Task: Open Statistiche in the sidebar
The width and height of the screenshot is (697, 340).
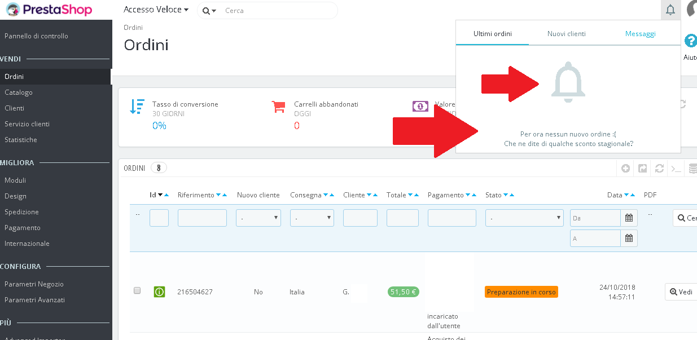Action: tap(21, 140)
